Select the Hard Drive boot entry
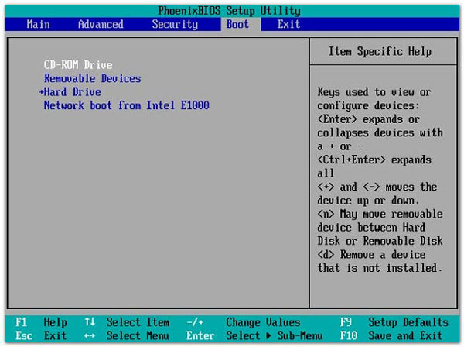Screen dimensions: 464x347 (72, 92)
